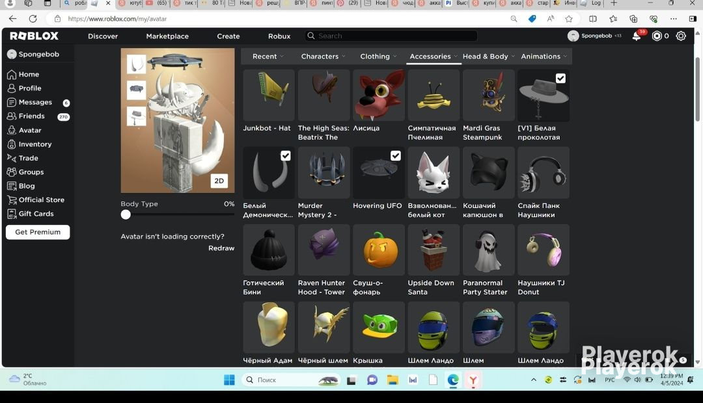Expand the Clothing dropdown
The height and width of the screenshot is (403, 703).
coord(378,57)
